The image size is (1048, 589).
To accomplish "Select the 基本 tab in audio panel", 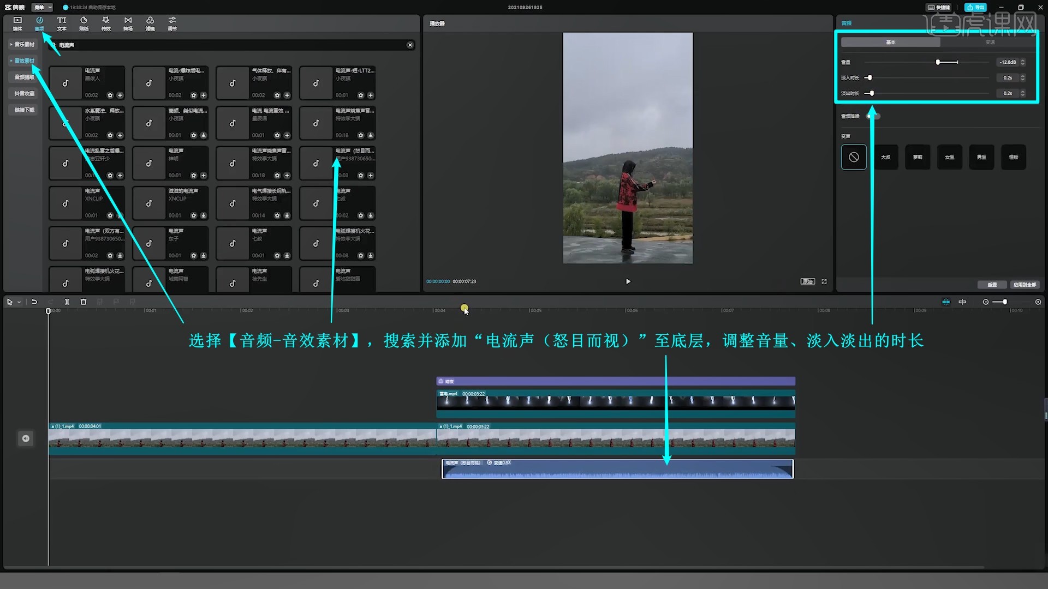I will [891, 42].
